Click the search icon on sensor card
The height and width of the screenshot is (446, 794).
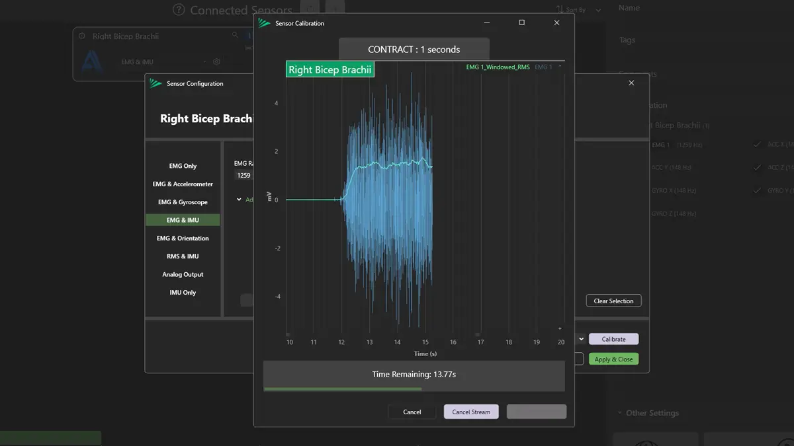[235, 36]
